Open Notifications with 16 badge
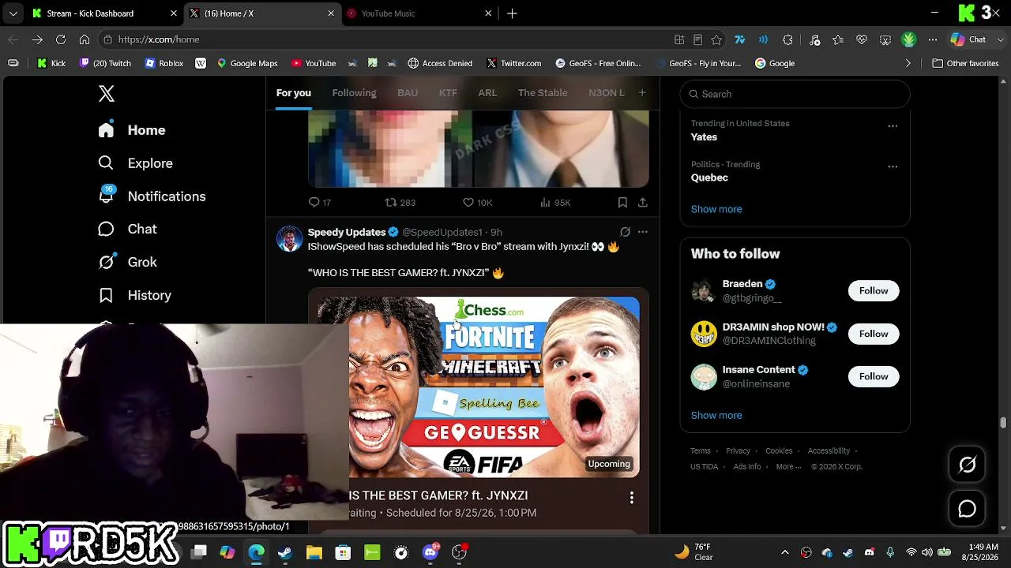Image resolution: width=1011 pixels, height=568 pixels. (x=152, y=196)
